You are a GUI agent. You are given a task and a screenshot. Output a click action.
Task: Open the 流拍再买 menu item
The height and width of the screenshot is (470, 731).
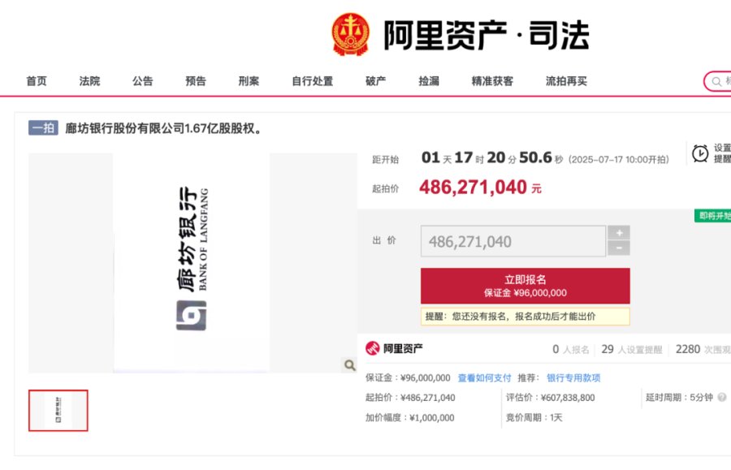click(566, 81)
